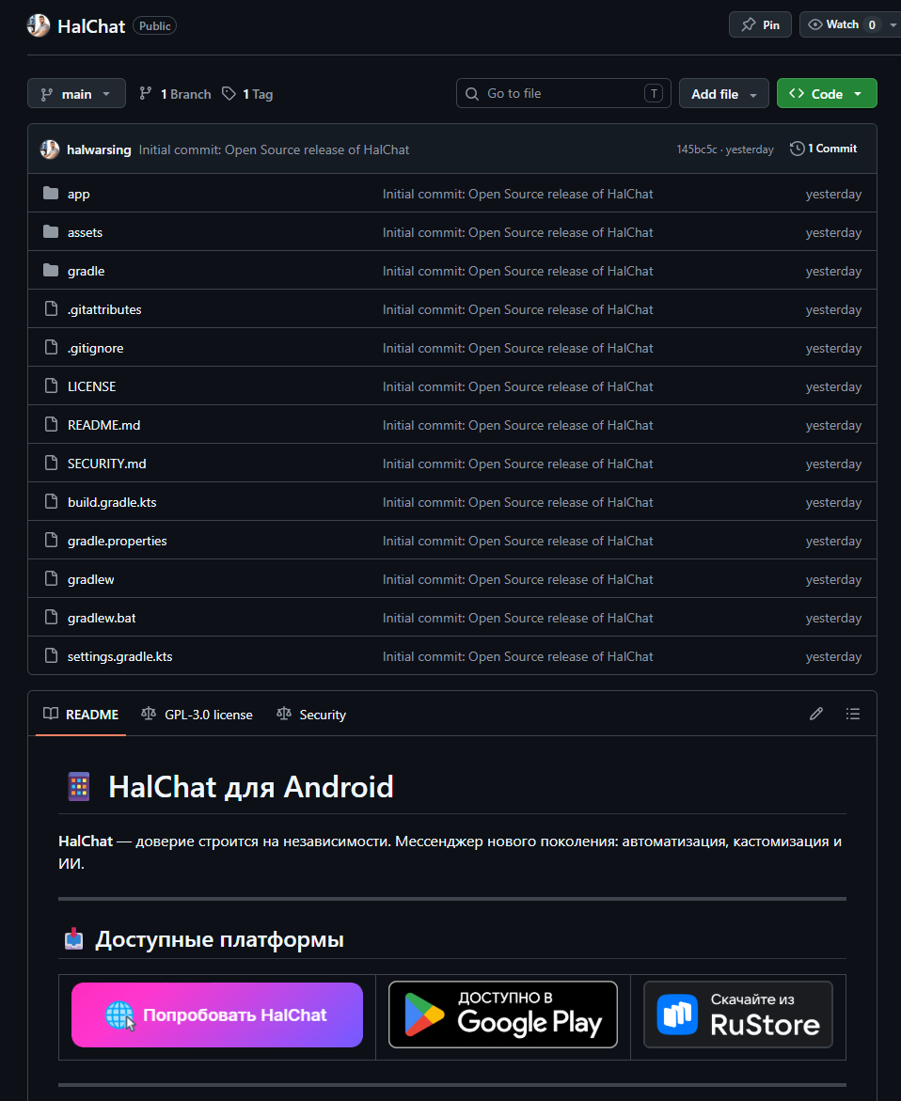Click the .gitattributes file icon

(x=51, y=309)
